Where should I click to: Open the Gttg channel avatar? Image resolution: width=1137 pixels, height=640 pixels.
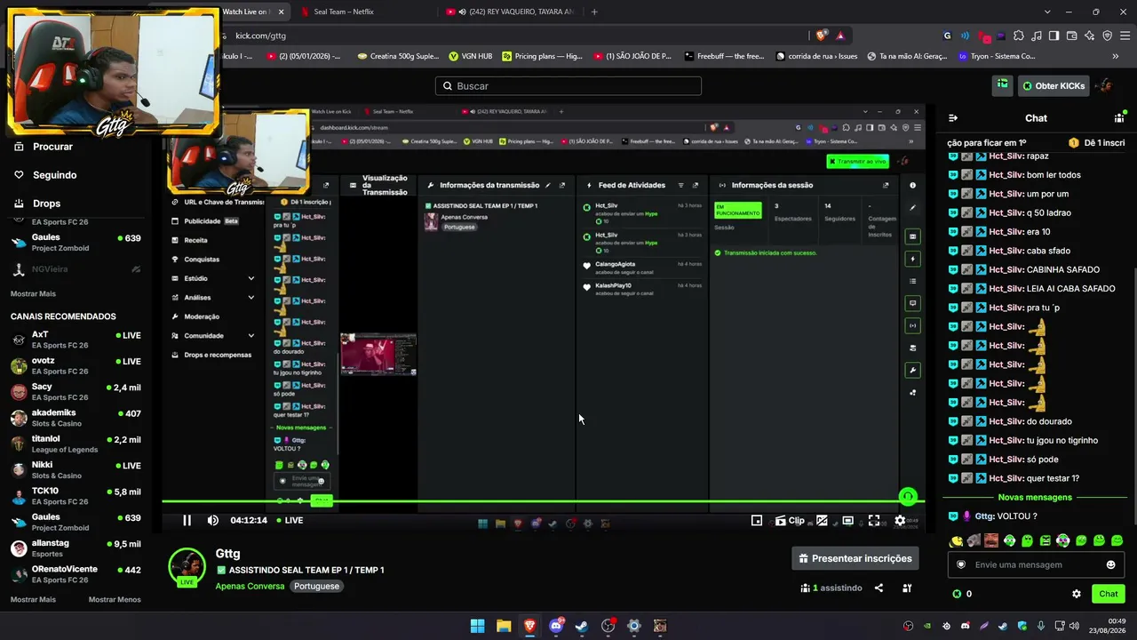(187, 567)
